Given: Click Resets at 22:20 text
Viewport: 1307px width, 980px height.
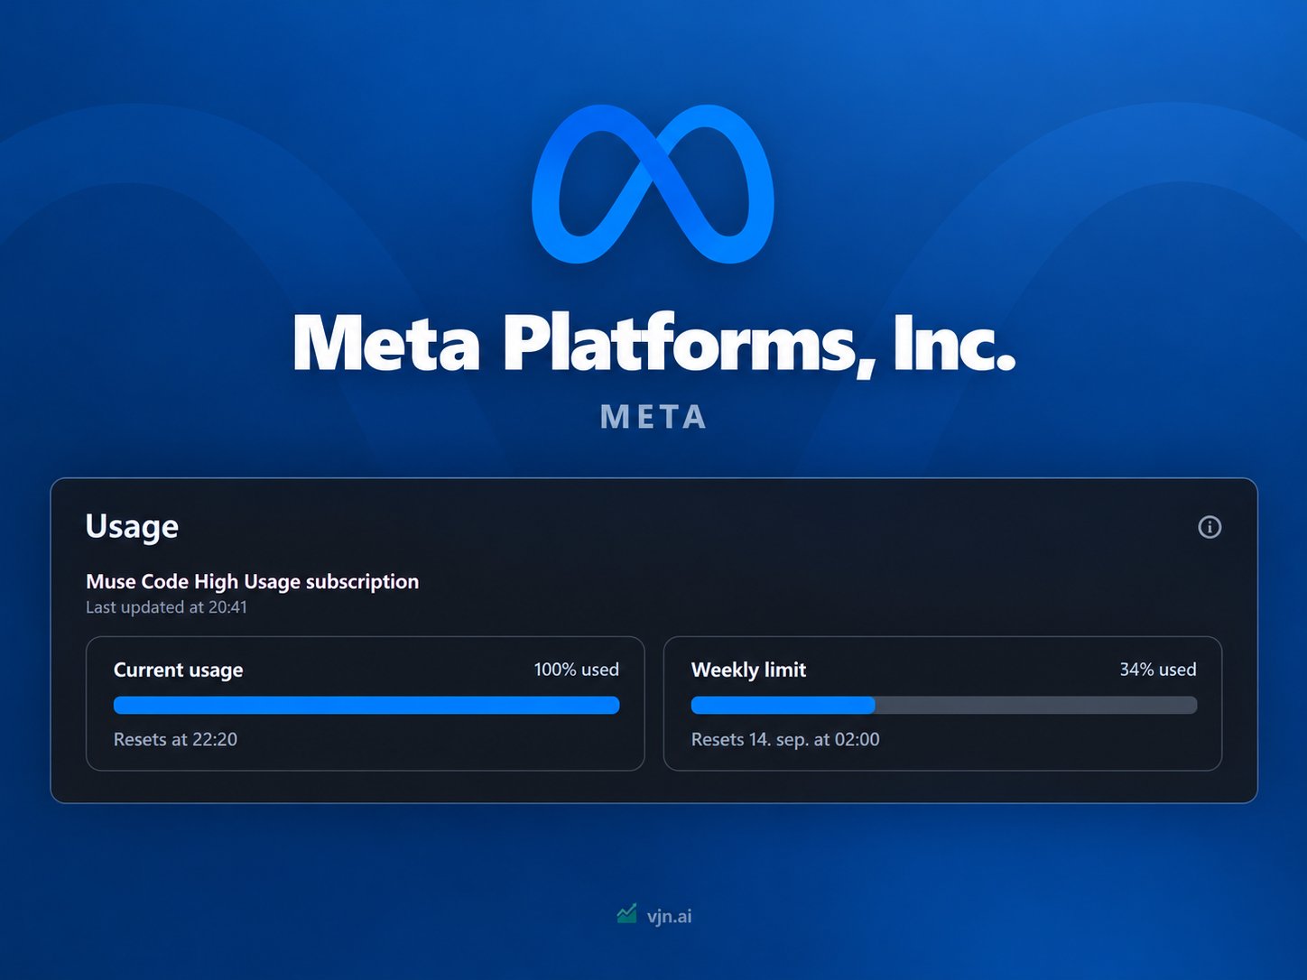Looking at the screenshot, I should pos(175,739).
